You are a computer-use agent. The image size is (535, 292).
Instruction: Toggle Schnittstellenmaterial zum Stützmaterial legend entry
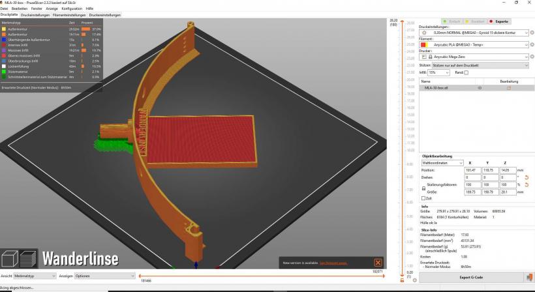[x=35, y=77]
